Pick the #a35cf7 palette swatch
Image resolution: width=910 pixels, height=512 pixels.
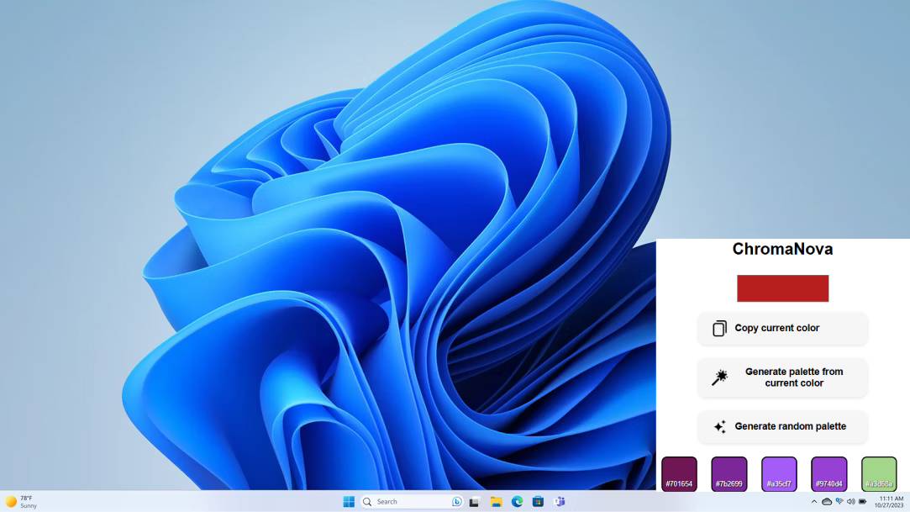(779, 473)
